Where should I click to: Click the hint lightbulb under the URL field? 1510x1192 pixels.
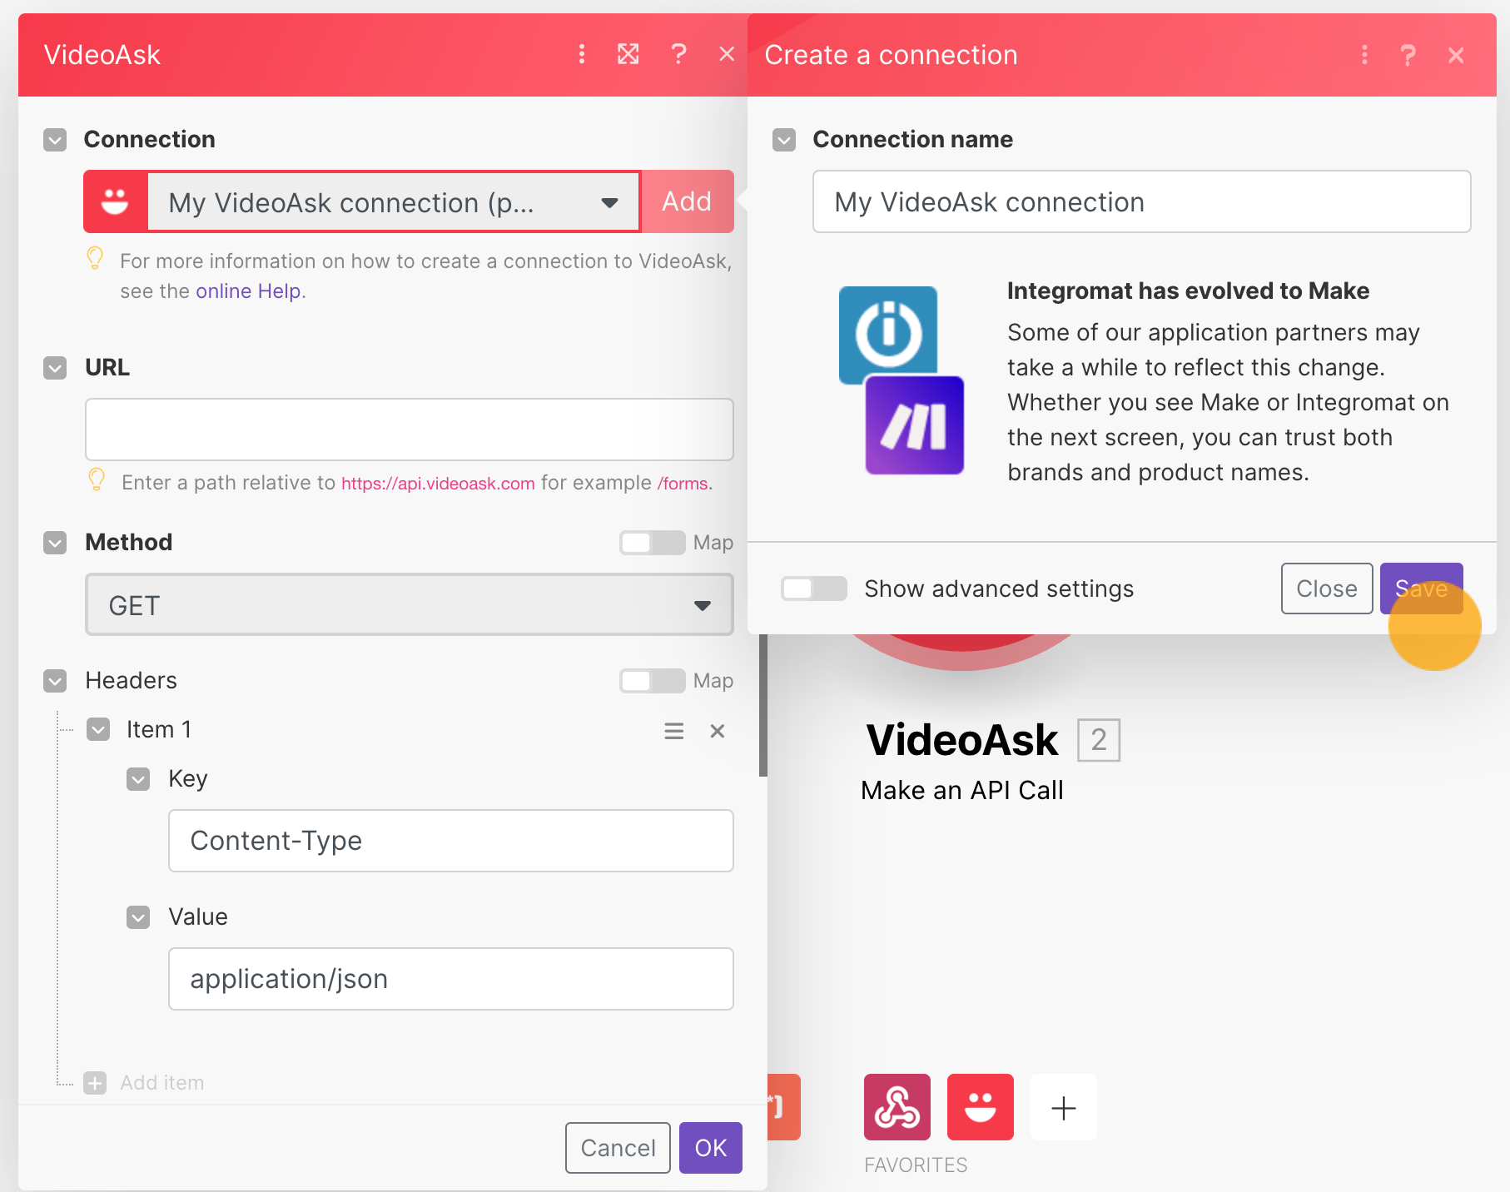(97, 480)
